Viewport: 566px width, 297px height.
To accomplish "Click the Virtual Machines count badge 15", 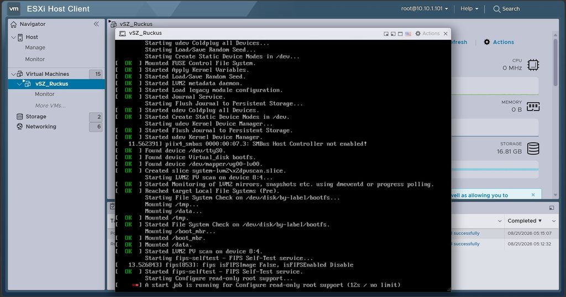I will tap(96, 74).
